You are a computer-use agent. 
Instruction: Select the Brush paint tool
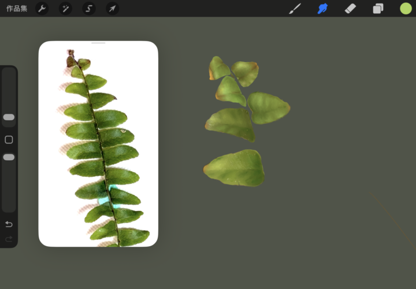295,9
